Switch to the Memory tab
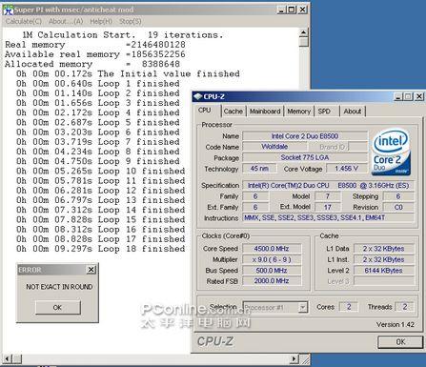The width and height of the screenshot is (426, 367). 298,112
